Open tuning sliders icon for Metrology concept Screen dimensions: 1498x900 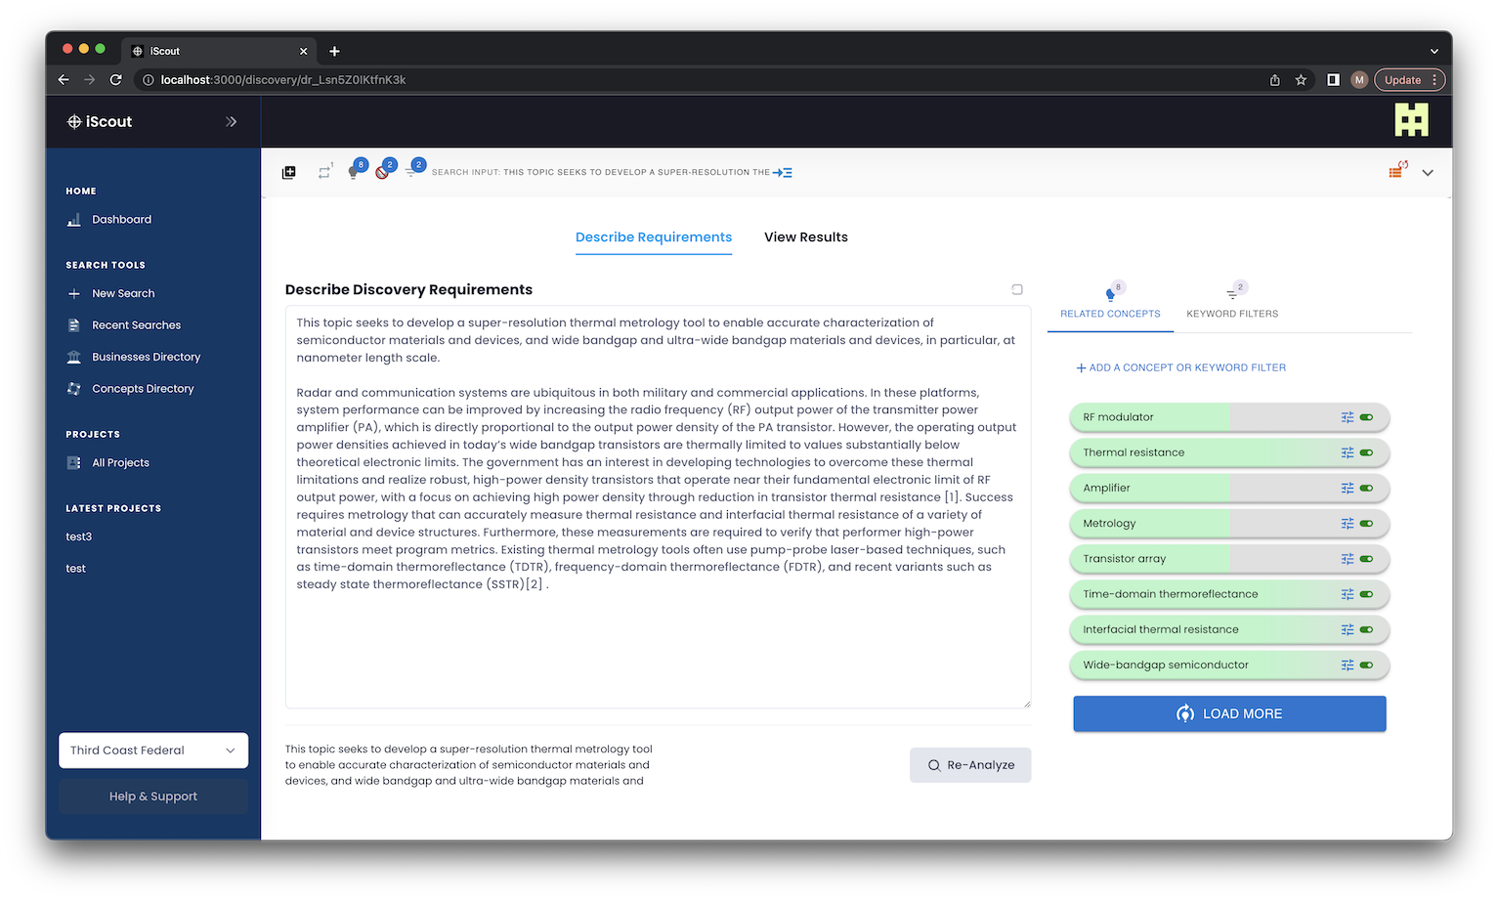click(1347, 524)
